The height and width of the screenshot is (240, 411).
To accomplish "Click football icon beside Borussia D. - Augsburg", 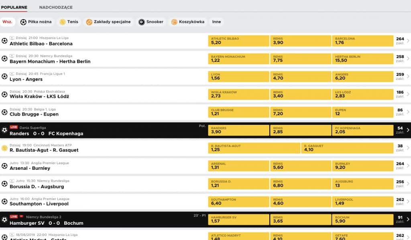I will coord(4,184).
